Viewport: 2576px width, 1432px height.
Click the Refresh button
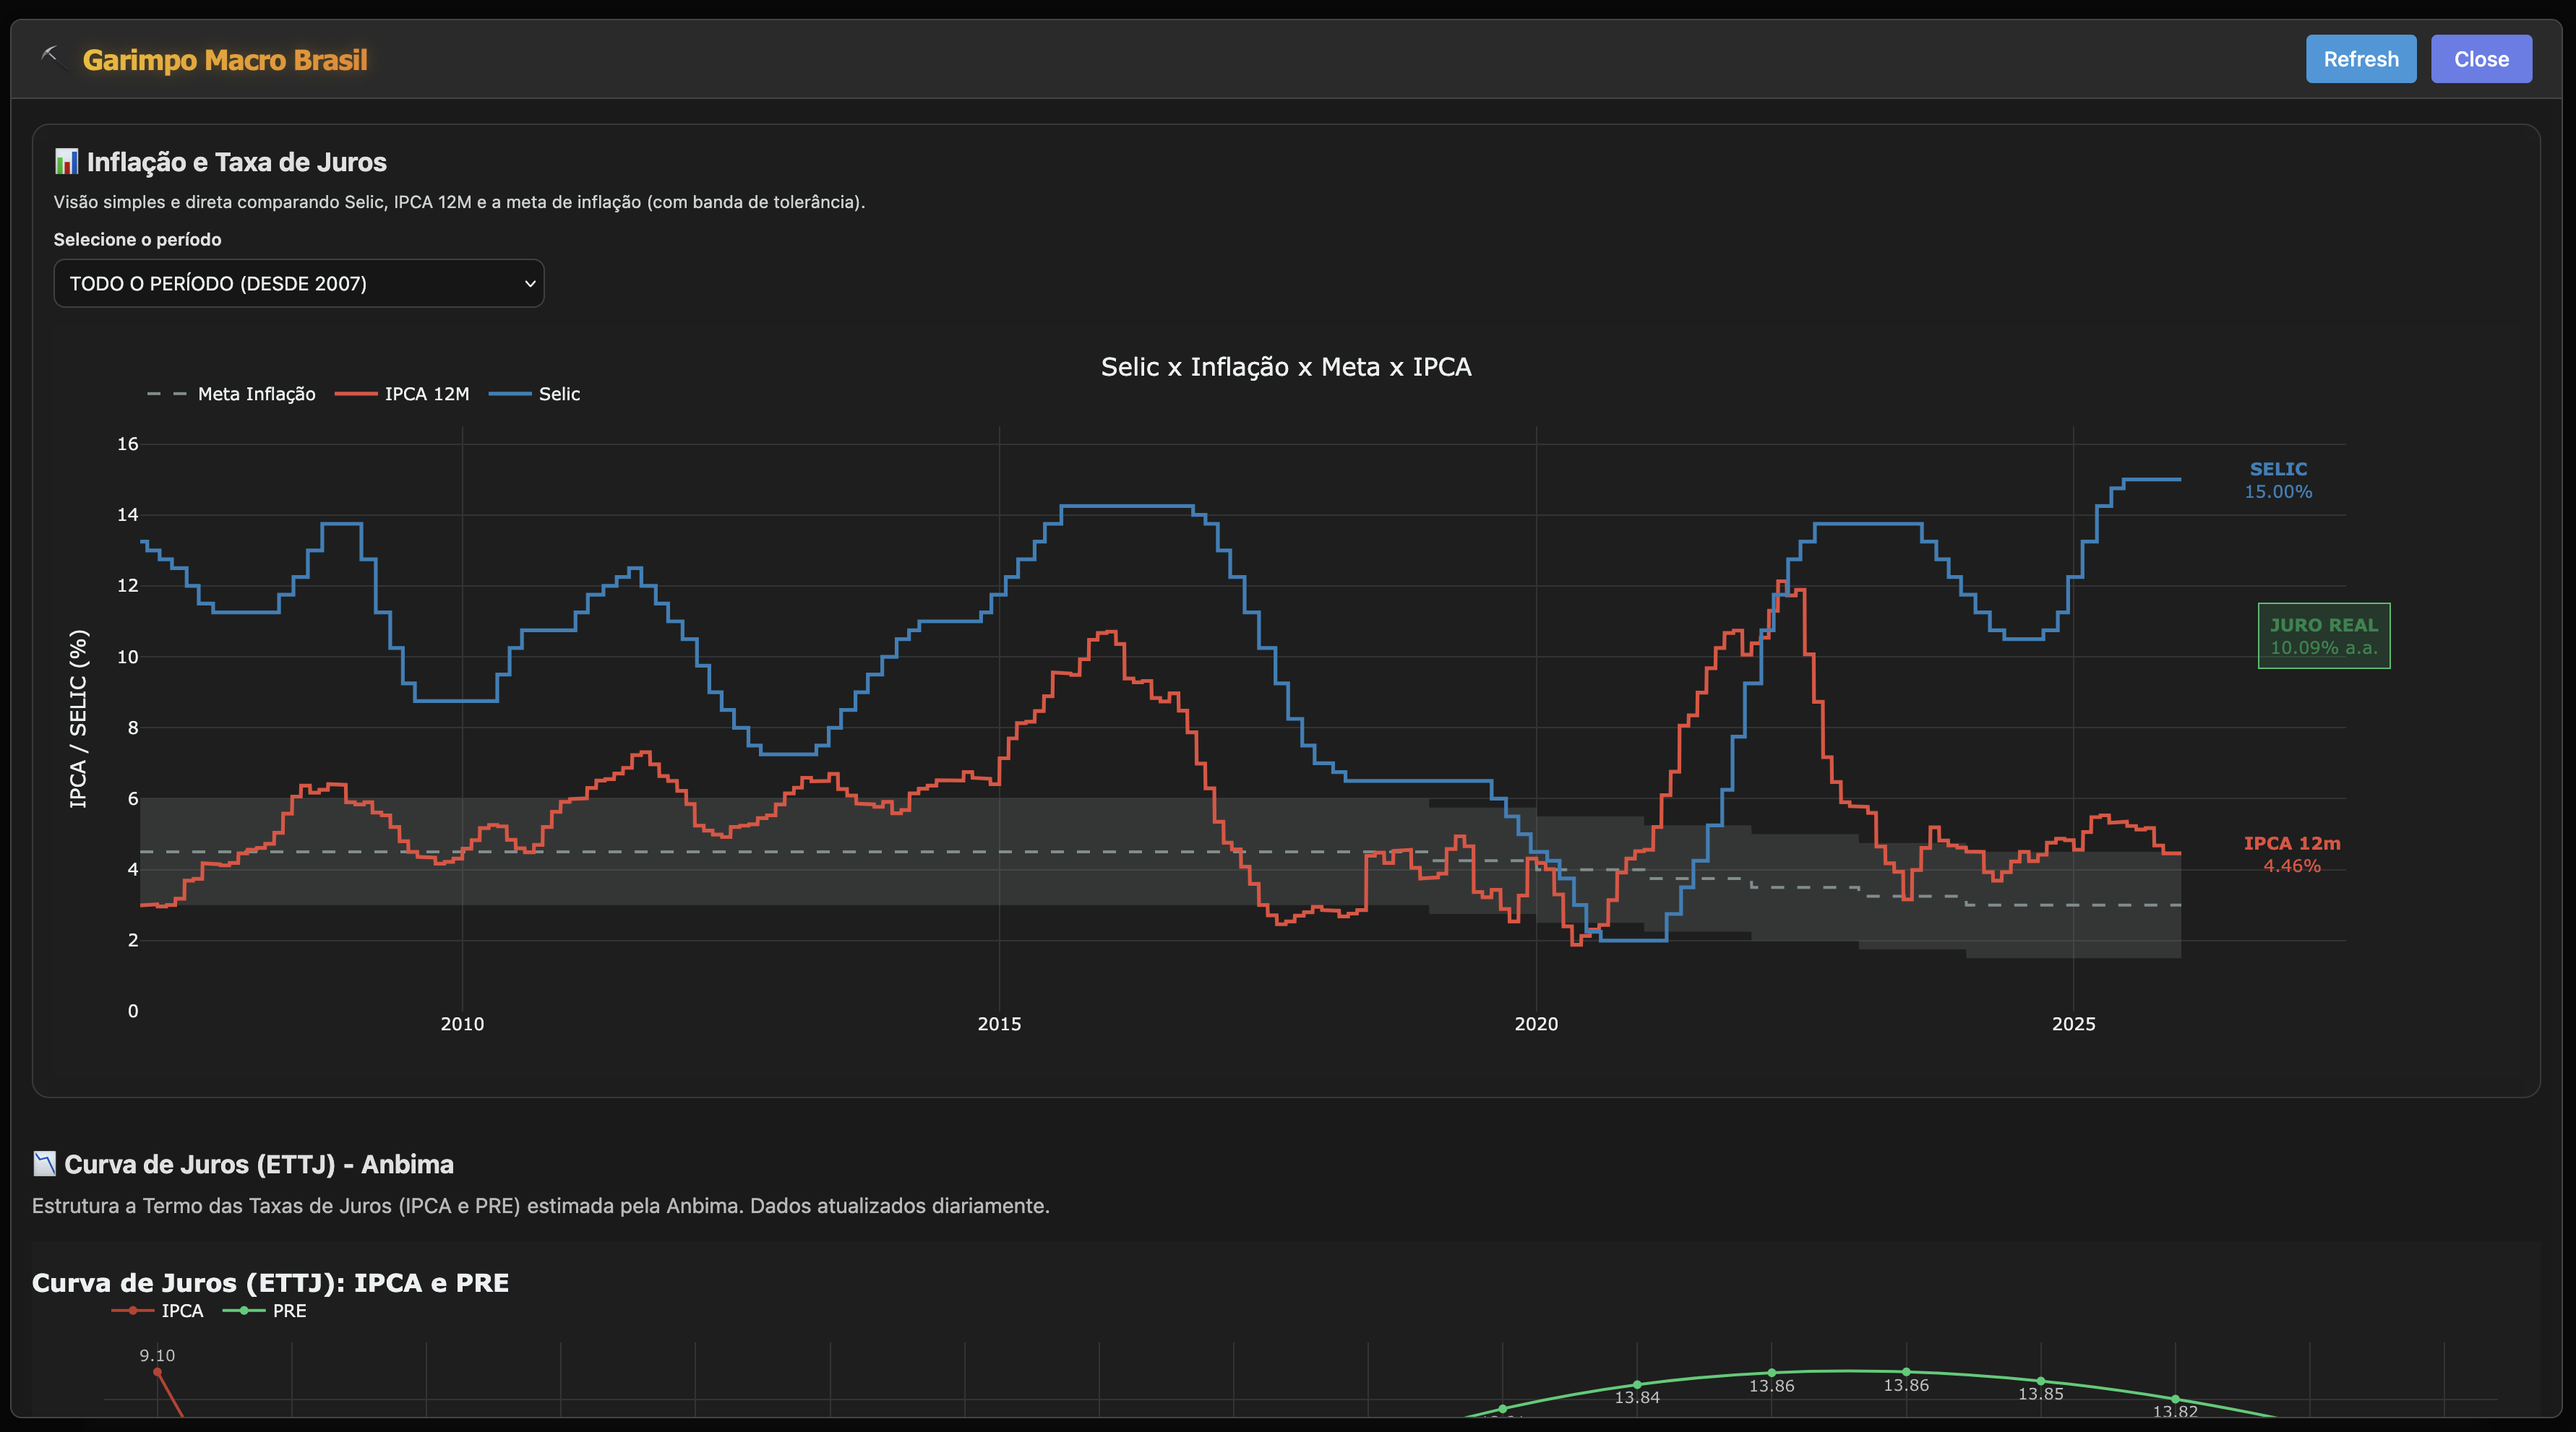(2360, 59)
